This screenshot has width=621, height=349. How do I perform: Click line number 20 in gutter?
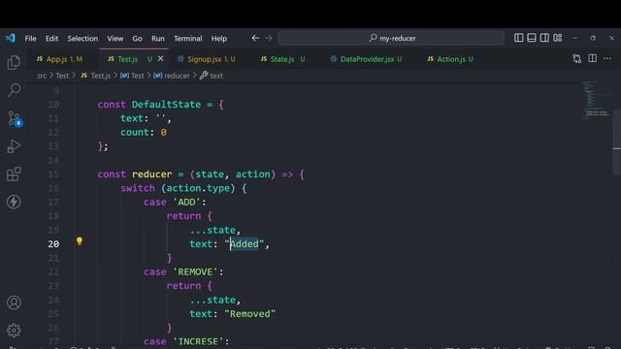[53, 244]
